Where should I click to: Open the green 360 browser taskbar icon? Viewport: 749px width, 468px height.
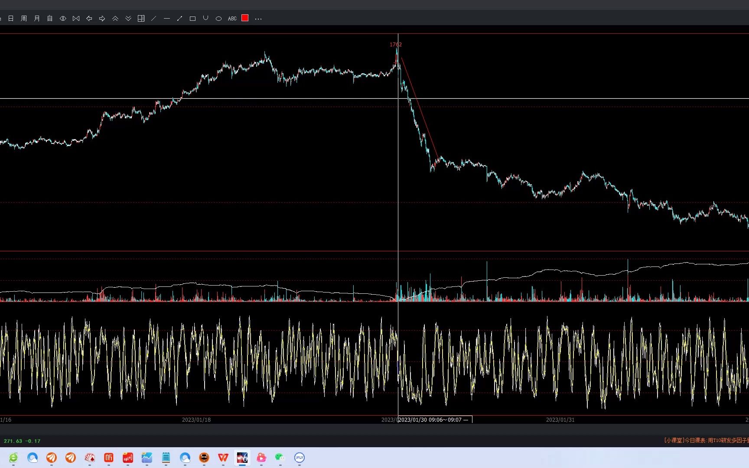(13, 458)
